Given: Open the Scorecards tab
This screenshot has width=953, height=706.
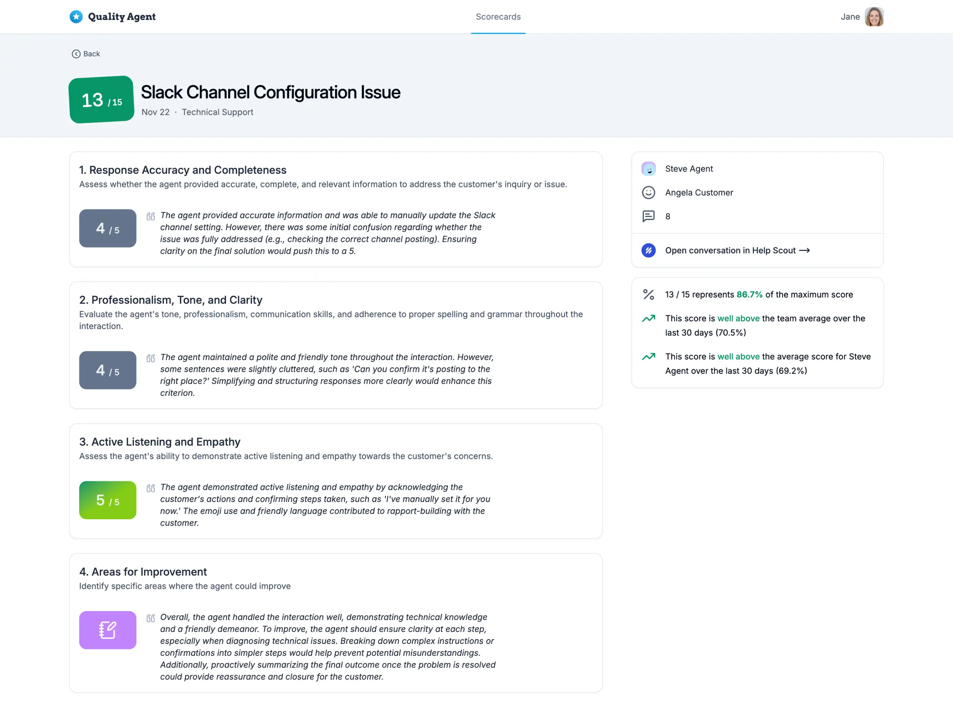Looking at the screenshot, I should [498, 16].
